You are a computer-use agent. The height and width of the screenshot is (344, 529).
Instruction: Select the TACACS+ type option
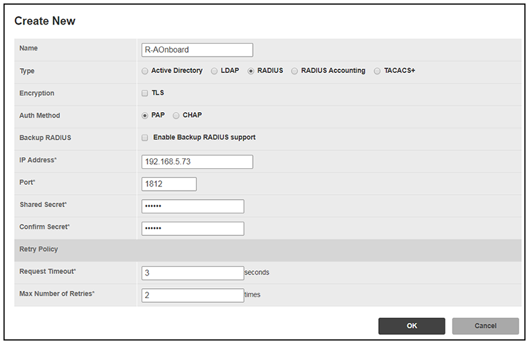point(377,71)
